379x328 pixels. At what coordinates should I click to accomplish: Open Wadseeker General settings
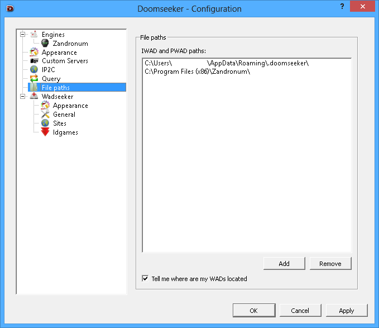[64, 115]
